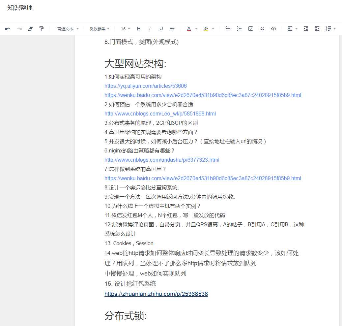The height and width of the screenshot is (326, 342).
Task: Insert a checkbox to-do list
Action: pos(251,29)
